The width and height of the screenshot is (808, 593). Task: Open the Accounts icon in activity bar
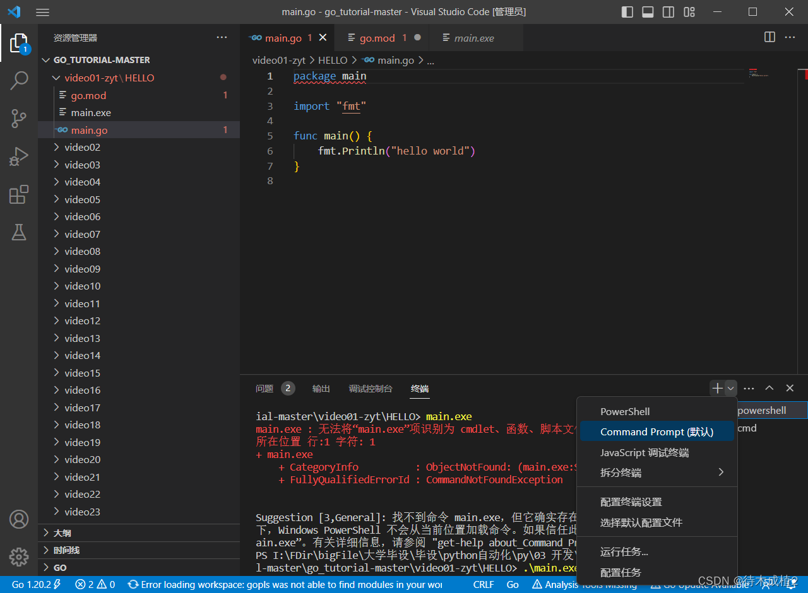19,519
